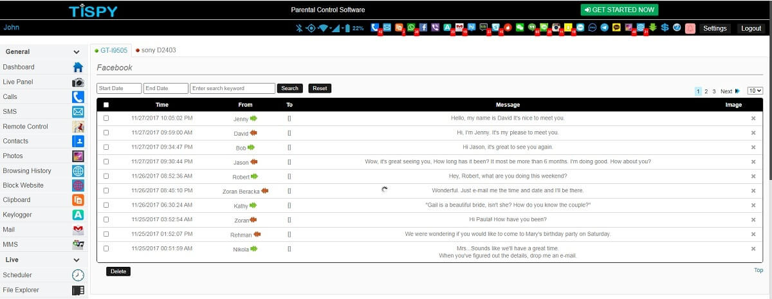772x299 pixels.
Task: Open WhatsApp icon in top bar
Action: click(410, 28)
